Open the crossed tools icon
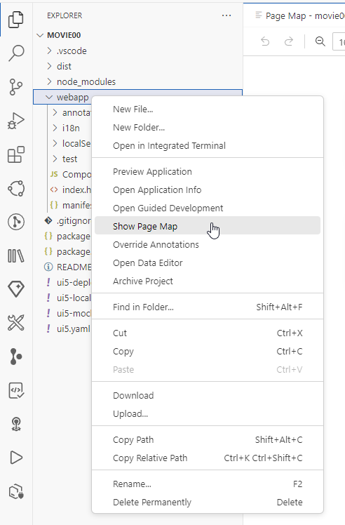This screenshot has height=525, width=345. 15,323
